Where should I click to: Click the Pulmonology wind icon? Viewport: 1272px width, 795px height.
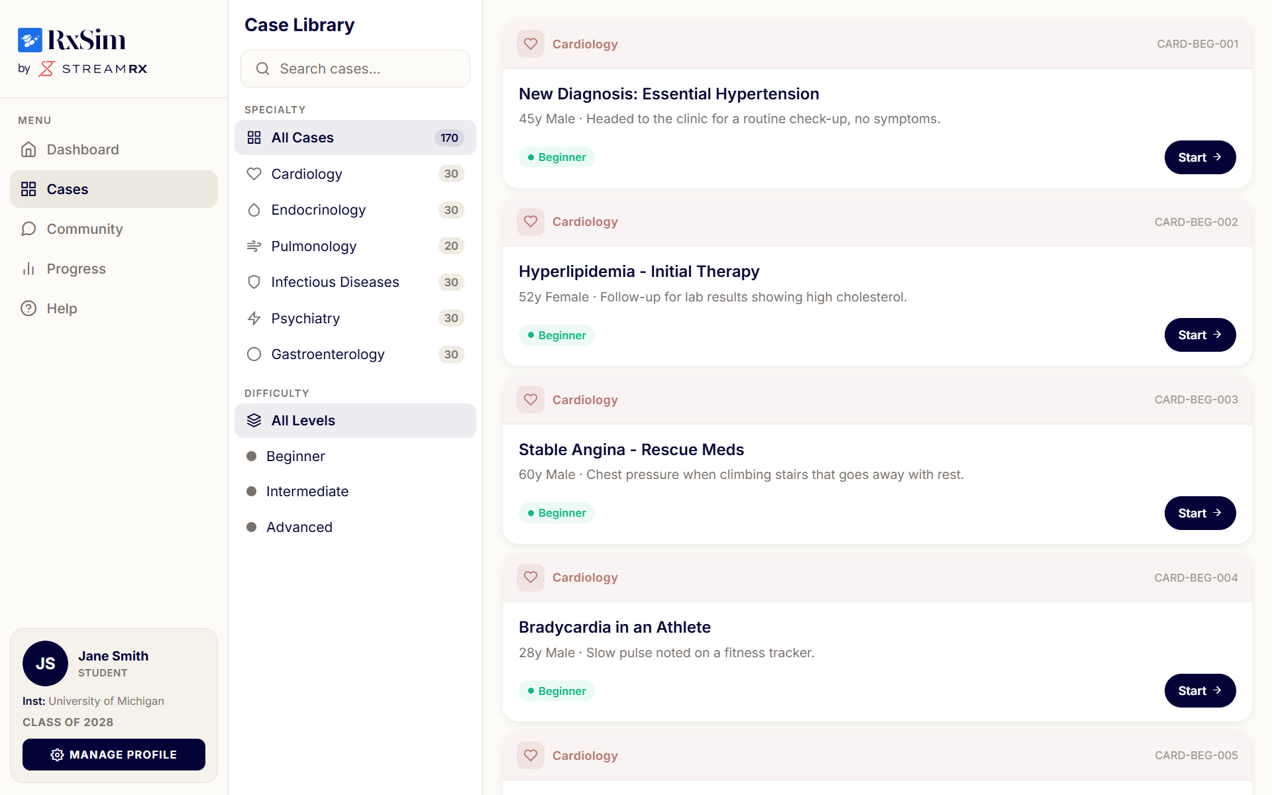254,246
